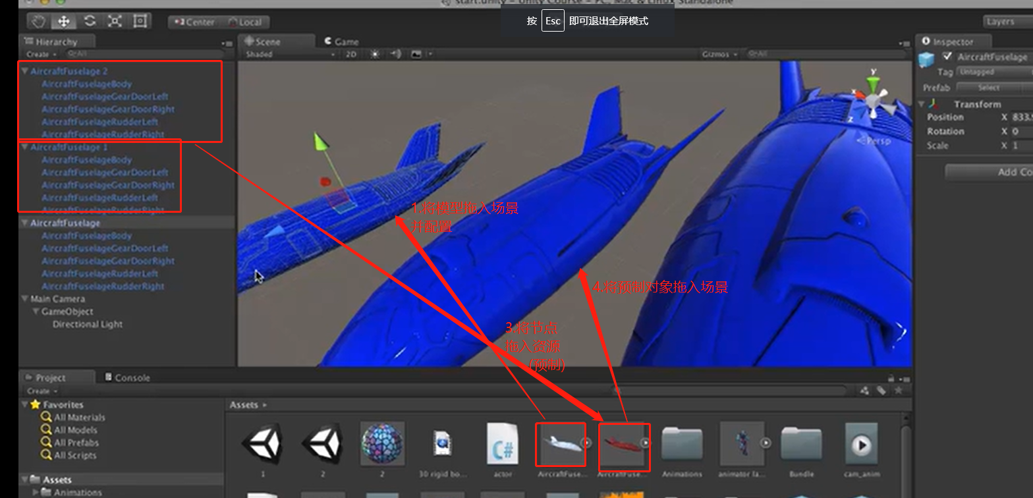Select the Rotate tool in the toolbar
This screenshot has width=1033, height=498.
[90, 21]
